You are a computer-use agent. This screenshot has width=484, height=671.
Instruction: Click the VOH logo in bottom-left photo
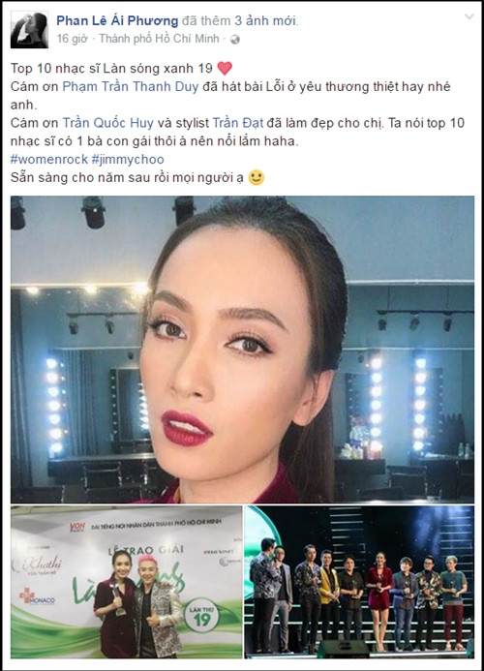click(x=77, y=527)
